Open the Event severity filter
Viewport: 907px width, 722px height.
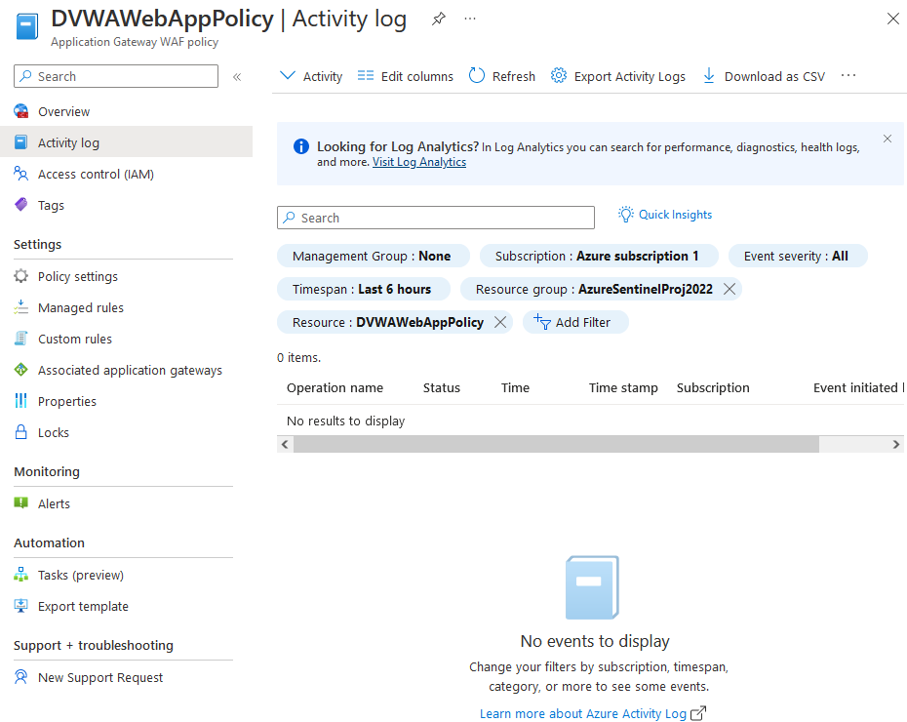(x=796, y=256)
